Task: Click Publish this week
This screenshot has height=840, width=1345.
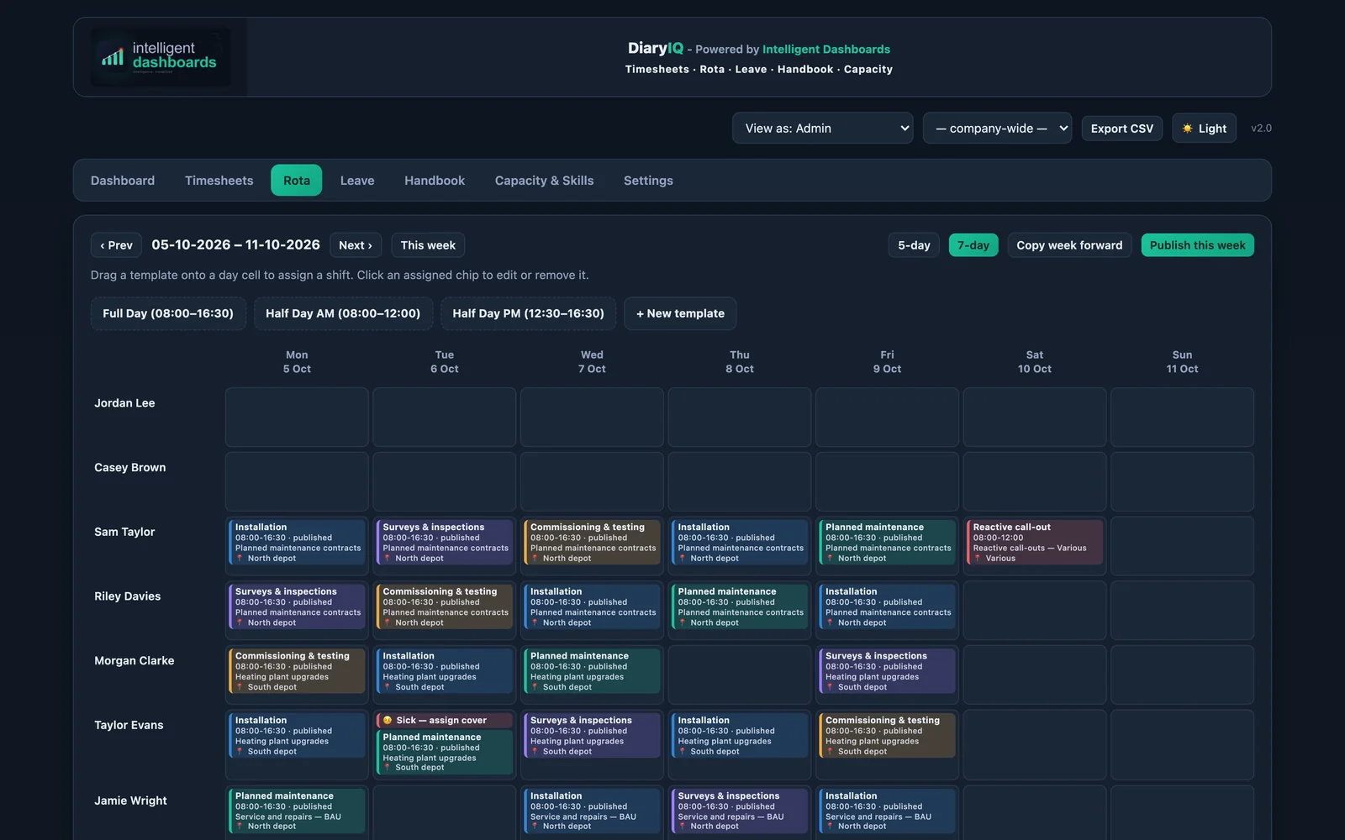Action: [x=1197, y=245]
